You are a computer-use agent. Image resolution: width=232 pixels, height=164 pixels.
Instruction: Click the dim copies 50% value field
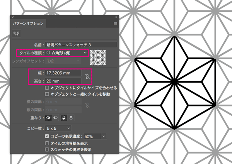pos(92,136)
